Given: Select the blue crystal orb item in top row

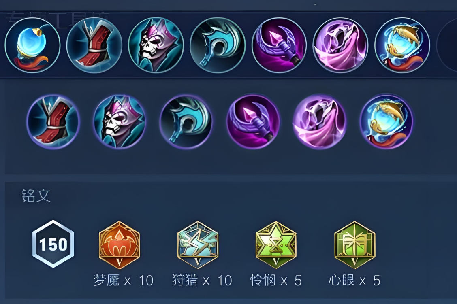Looking at the screenshot, I should (x=32, y=45).
